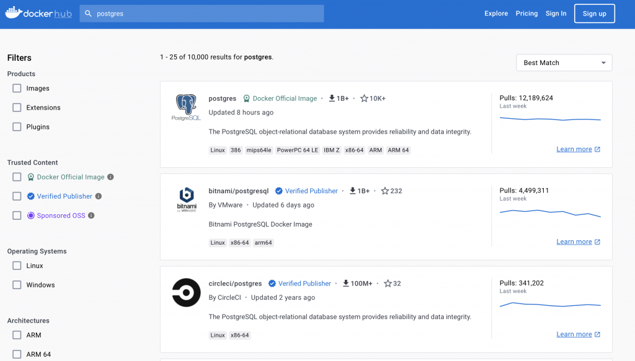Click external link icon for circleci Learn more
Viewport: 635px width, 361px height.
(597, 334)
